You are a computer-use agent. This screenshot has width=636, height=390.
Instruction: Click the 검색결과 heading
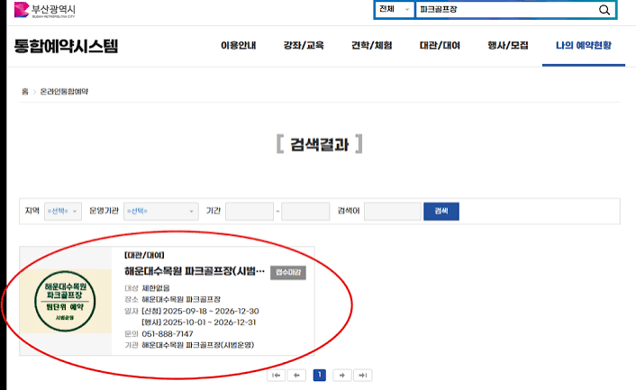320,145
